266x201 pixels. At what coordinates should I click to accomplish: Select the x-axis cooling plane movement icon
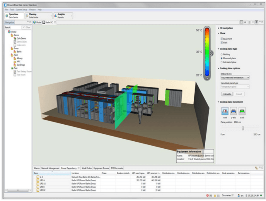pyautogui.click(x=225, y=111)
